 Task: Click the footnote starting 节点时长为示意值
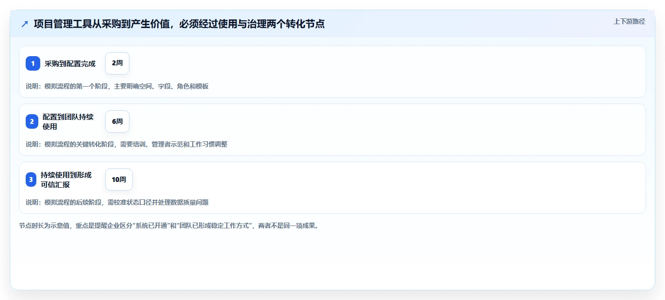[169, 225]
